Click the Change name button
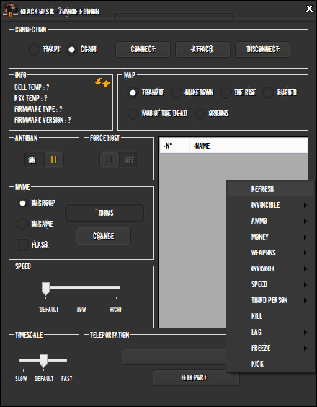The width and height of the screenshot is (317, 407). pyautogui.click(x=104, y=236)
